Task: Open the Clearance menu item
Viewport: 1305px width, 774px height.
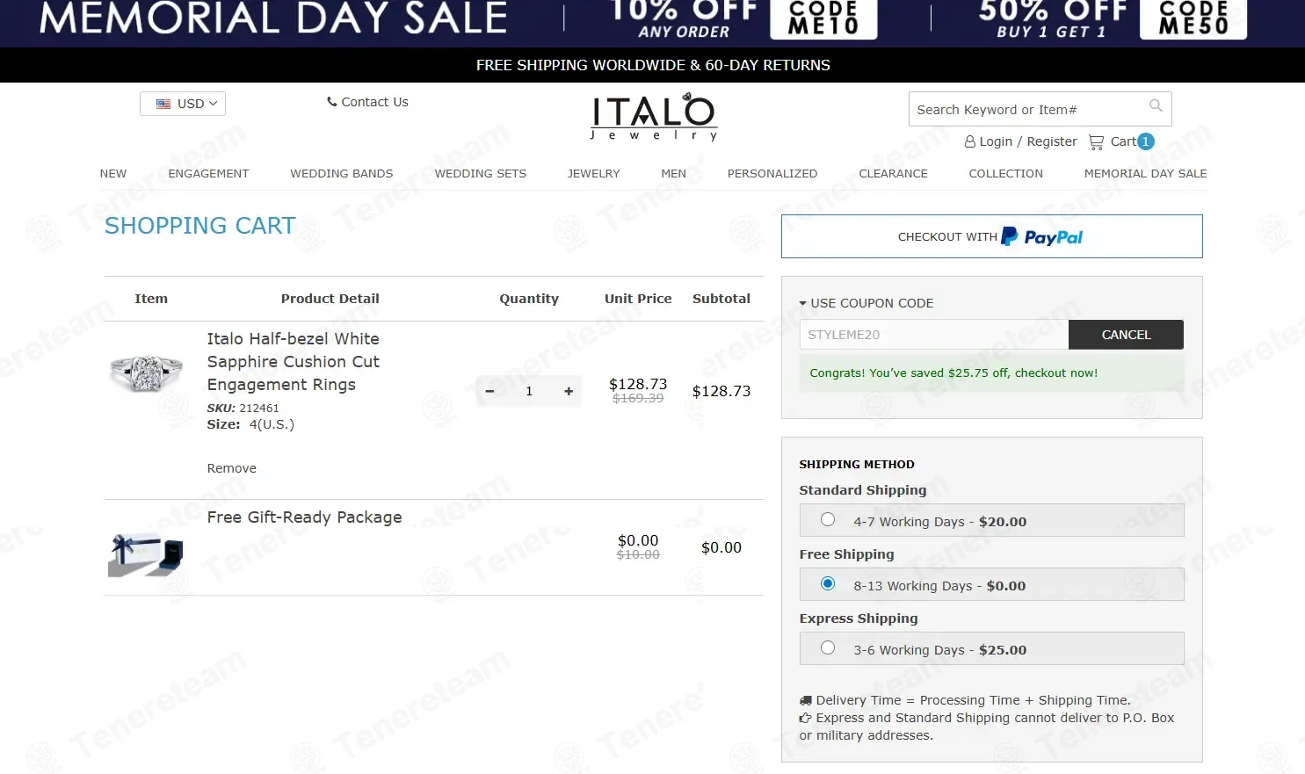Action: click(893, 173)
